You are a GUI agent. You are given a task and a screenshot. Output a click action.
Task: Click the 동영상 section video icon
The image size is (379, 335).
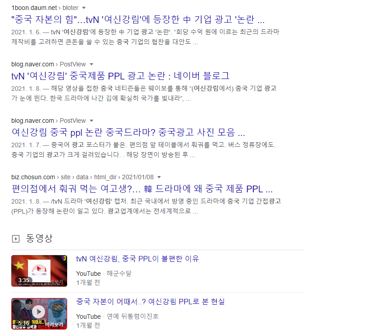pyautogui.click(x=16, y=239)
